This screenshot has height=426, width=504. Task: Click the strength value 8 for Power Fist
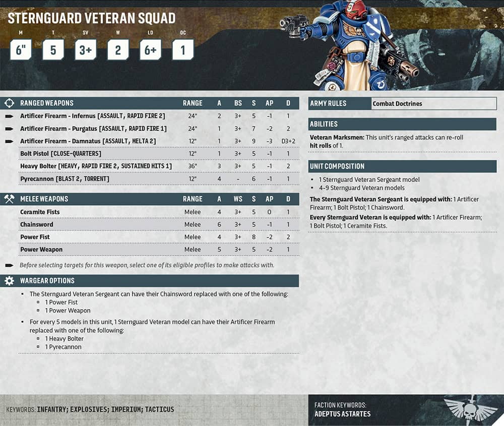tap(254, 237)
